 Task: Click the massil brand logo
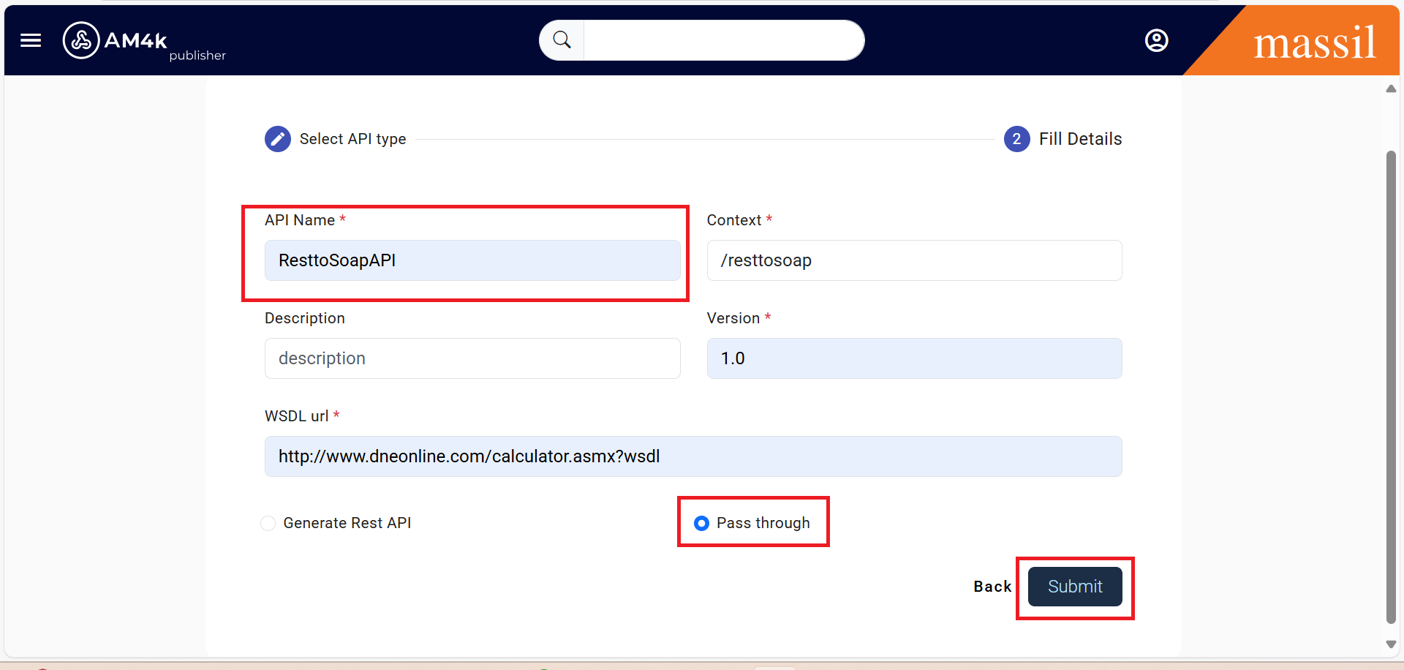click(1314, 42)
